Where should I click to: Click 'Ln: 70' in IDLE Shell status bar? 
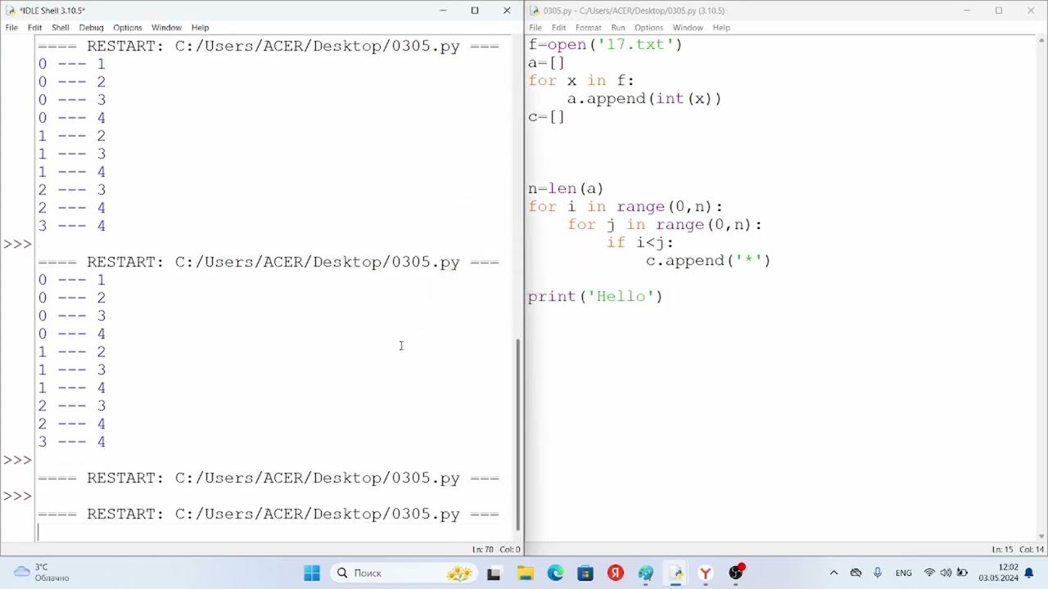pos(483,550)
